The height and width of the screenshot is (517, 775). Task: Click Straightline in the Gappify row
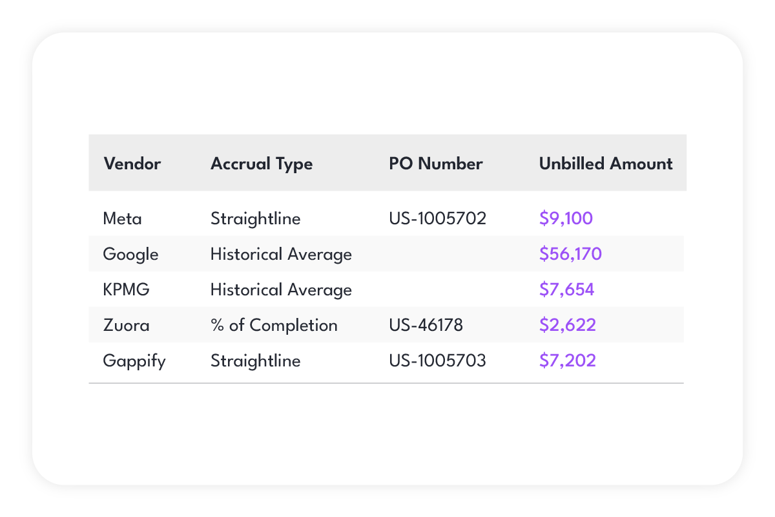(256, 361)
